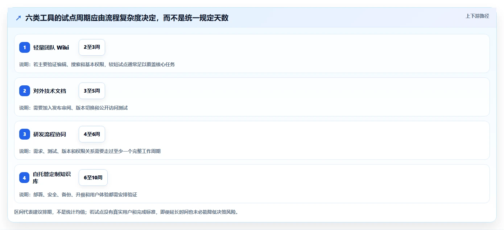Select the number 4 step badge
Image resolution: width=504 pixels, height=230 pixels.
pos(25,178)
